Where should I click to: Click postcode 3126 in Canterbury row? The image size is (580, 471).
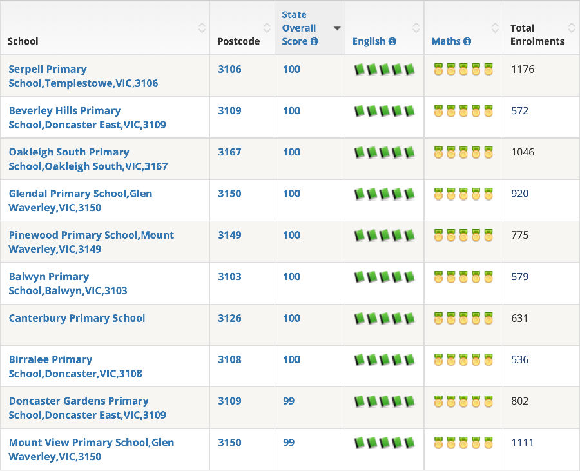pos(229,318)
